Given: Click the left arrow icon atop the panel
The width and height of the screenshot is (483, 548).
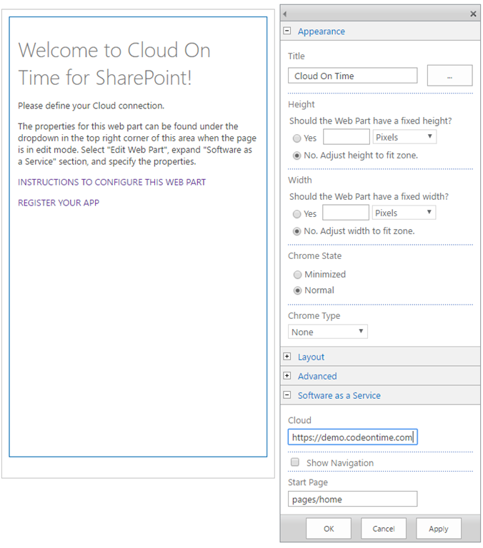Looking at the screenshot, I should point(286,14).
